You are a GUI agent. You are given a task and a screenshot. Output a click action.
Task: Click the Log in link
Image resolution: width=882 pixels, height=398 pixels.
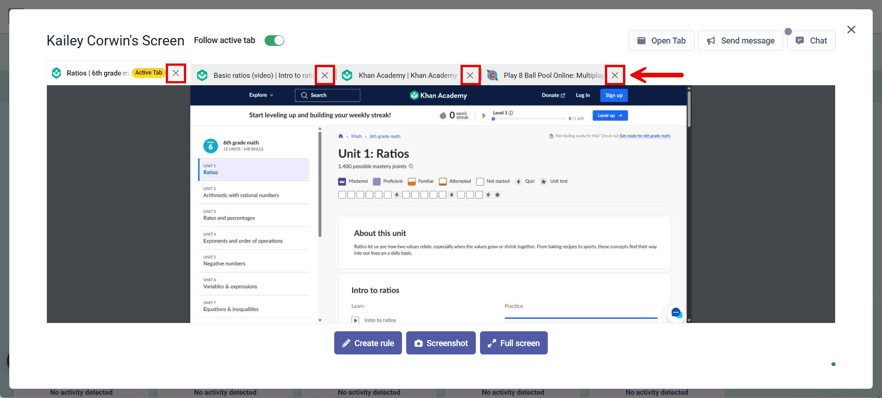(583, 95)
